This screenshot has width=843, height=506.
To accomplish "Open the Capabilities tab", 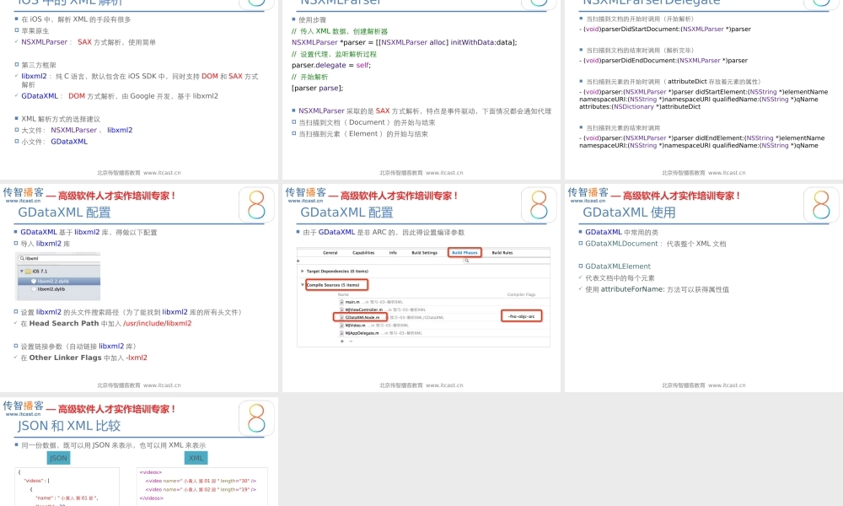I will click(363, 253).
